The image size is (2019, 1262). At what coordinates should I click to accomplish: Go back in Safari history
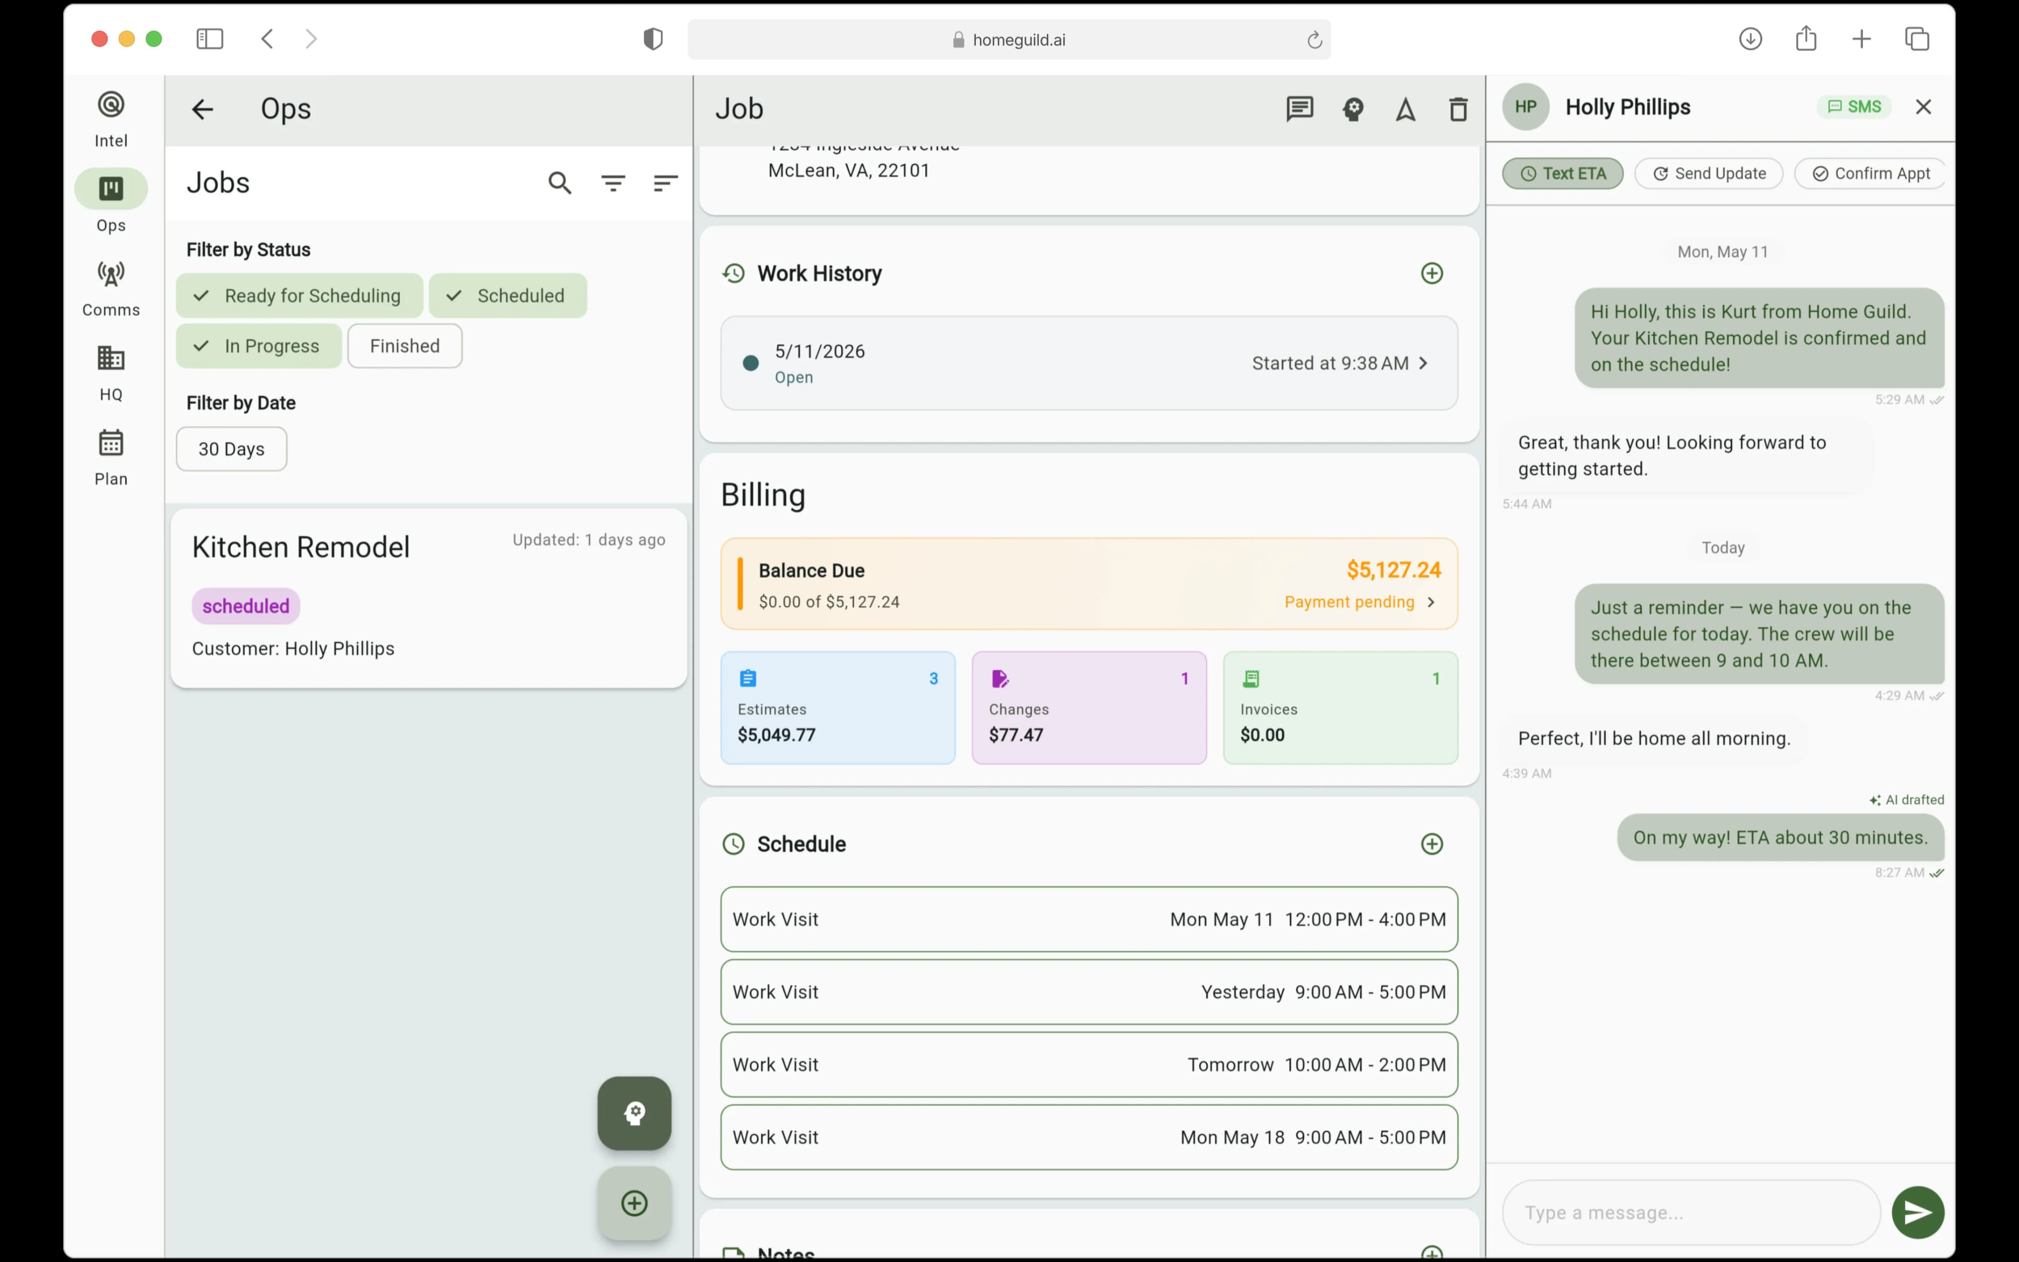pyautogui.click(x=268, y=39)
